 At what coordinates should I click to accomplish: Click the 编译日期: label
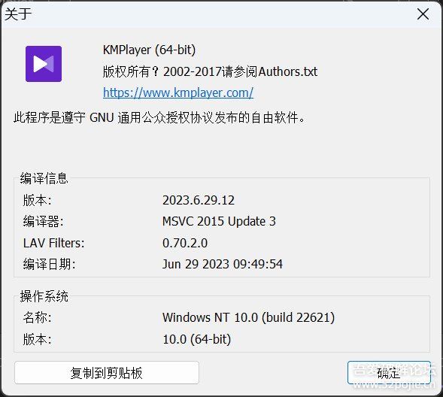pyautogui.click(x=49, y=264)
